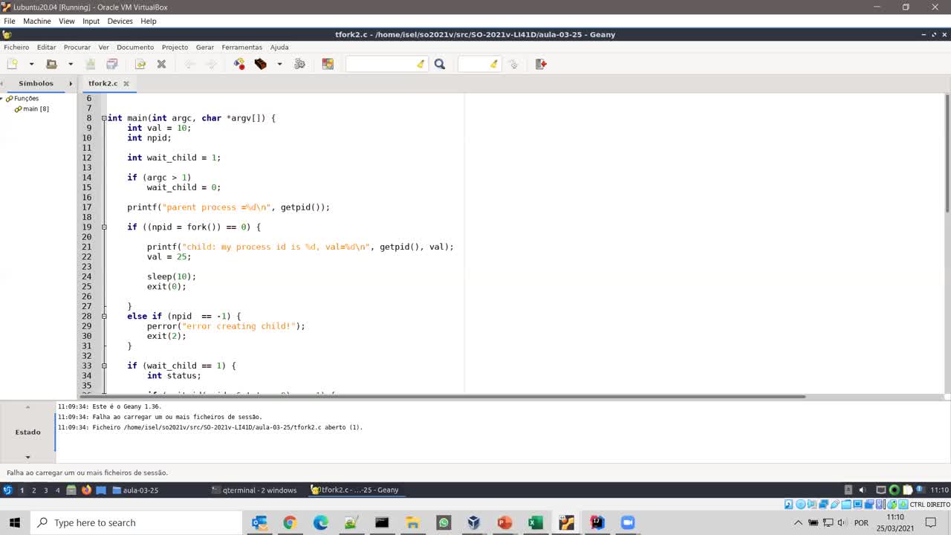Go to previous sidebar tab arrow
This screenshot has width=951, height=535.
coord(3,83)
